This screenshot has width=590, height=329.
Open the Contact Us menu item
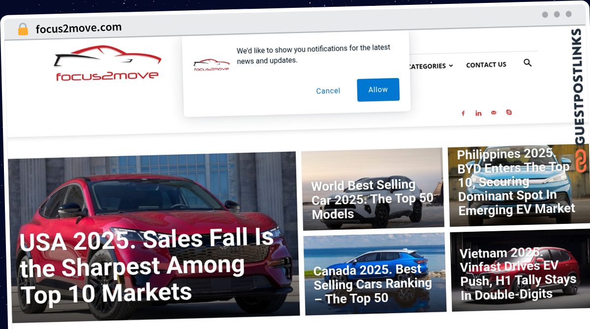(x=486, y=64)
